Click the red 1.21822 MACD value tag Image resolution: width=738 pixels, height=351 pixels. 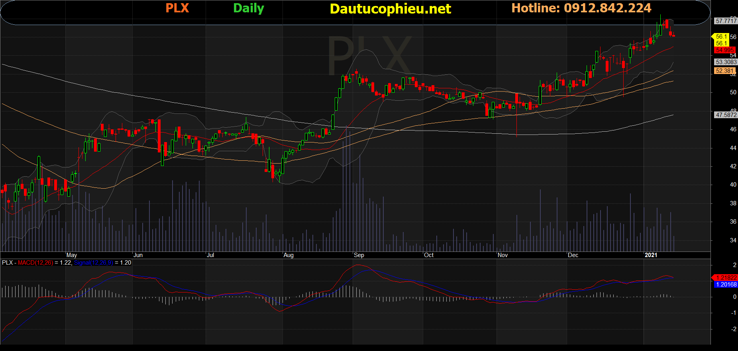pos(725,277)
